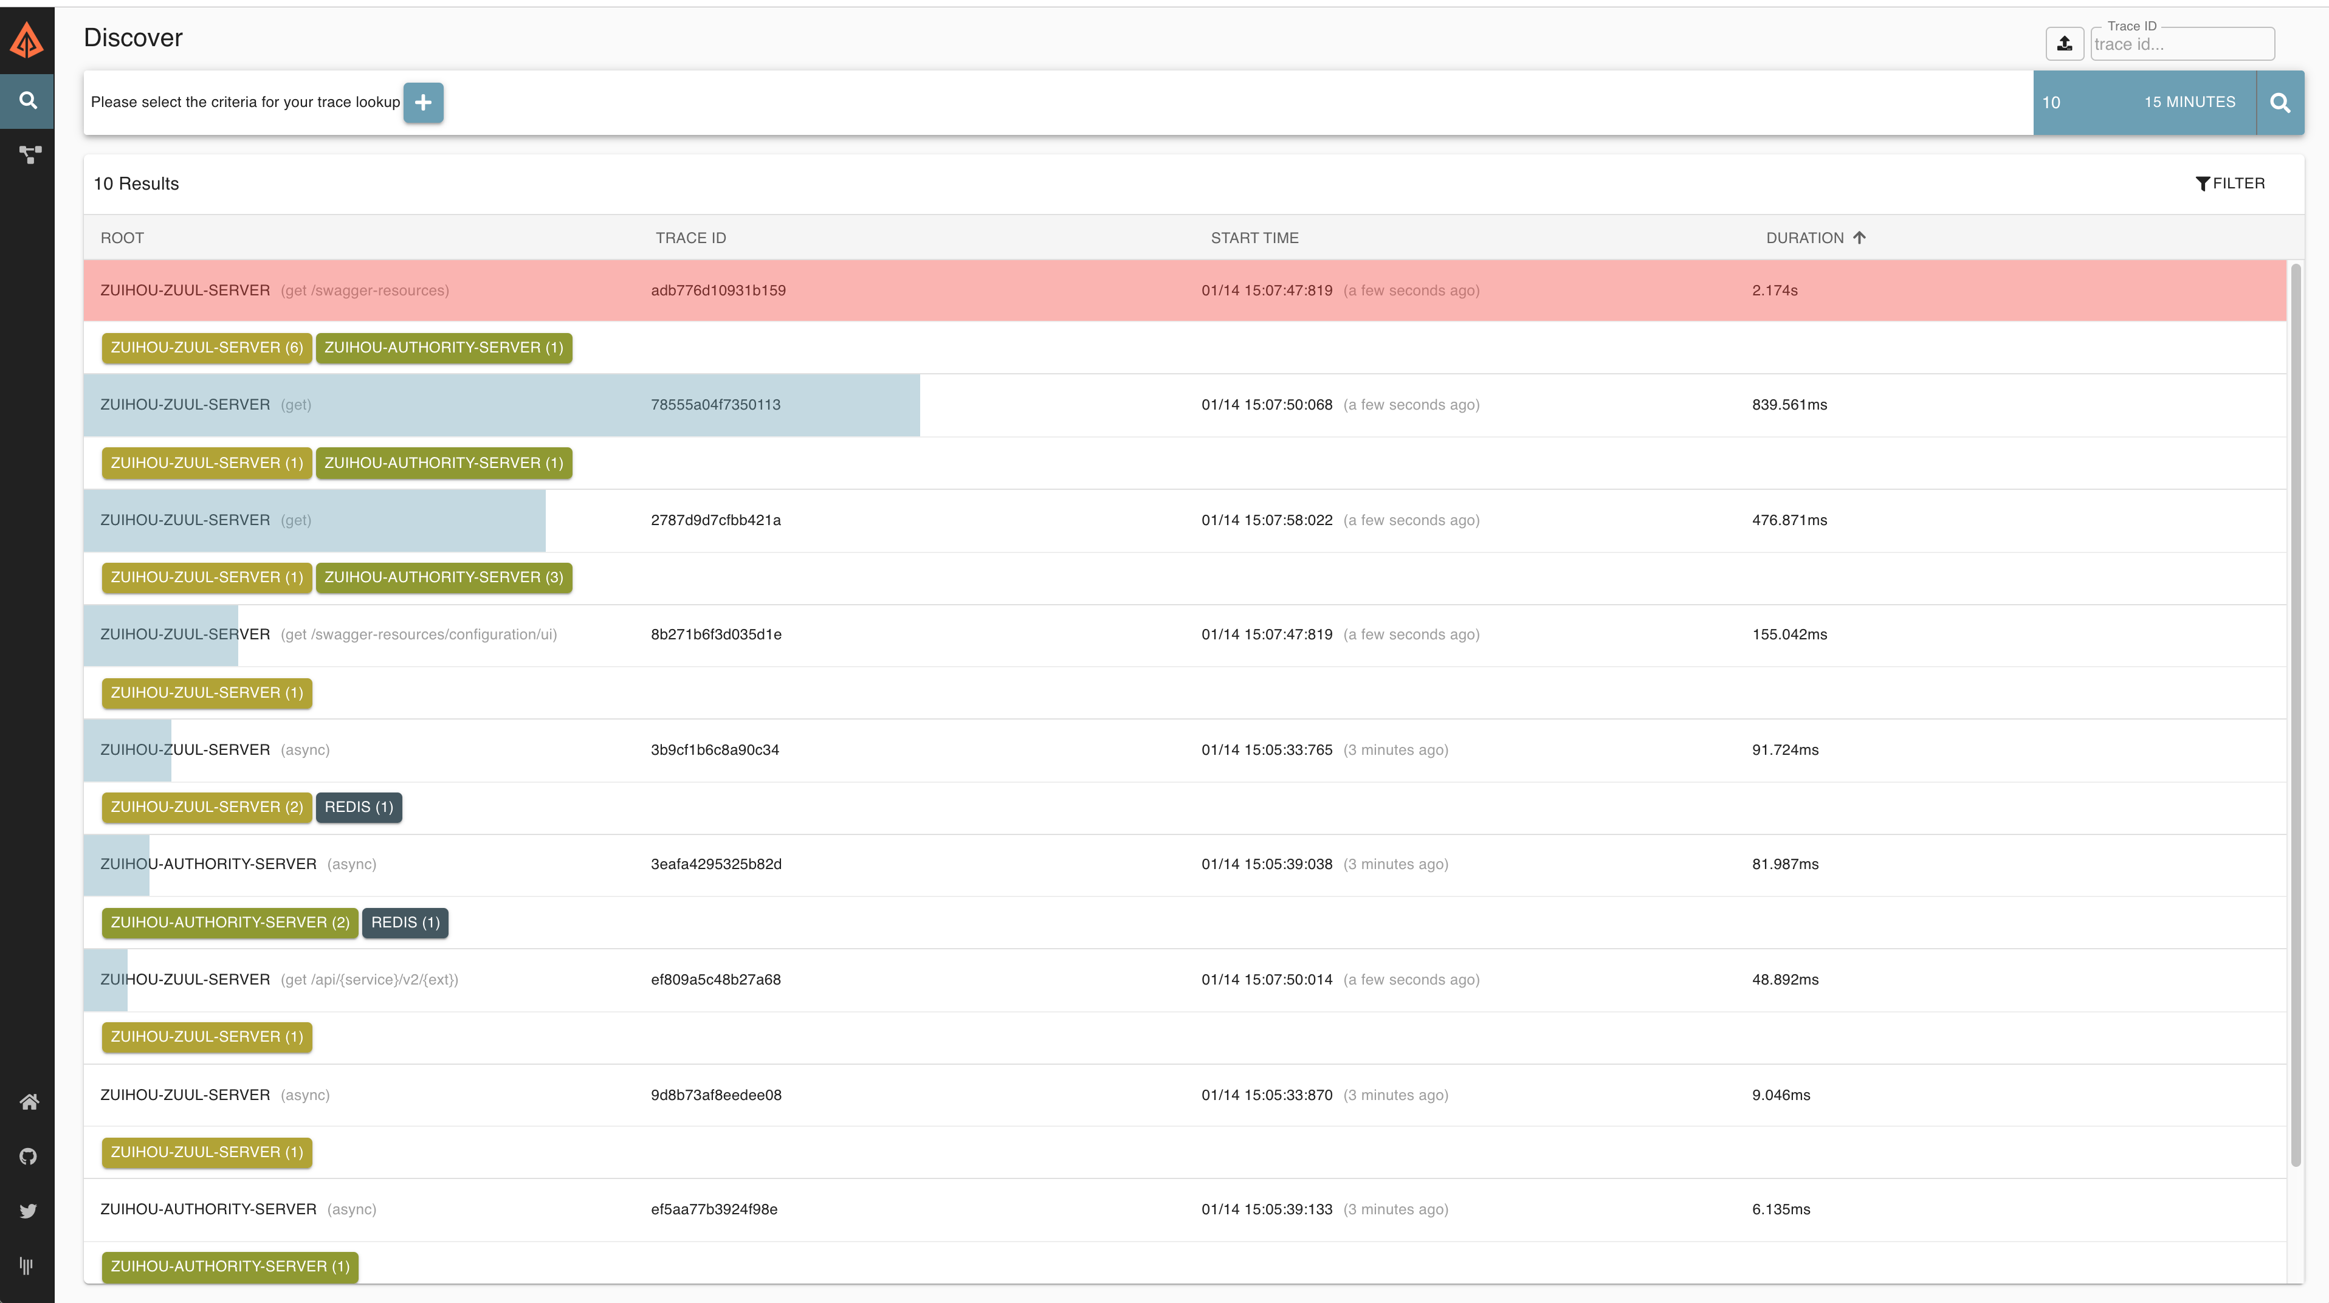Screen dimensions: 2329x1303
Task: Click the results list vertical scrollbar
Action: click(2294, 714)
